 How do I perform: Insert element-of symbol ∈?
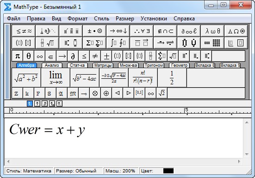51,56
